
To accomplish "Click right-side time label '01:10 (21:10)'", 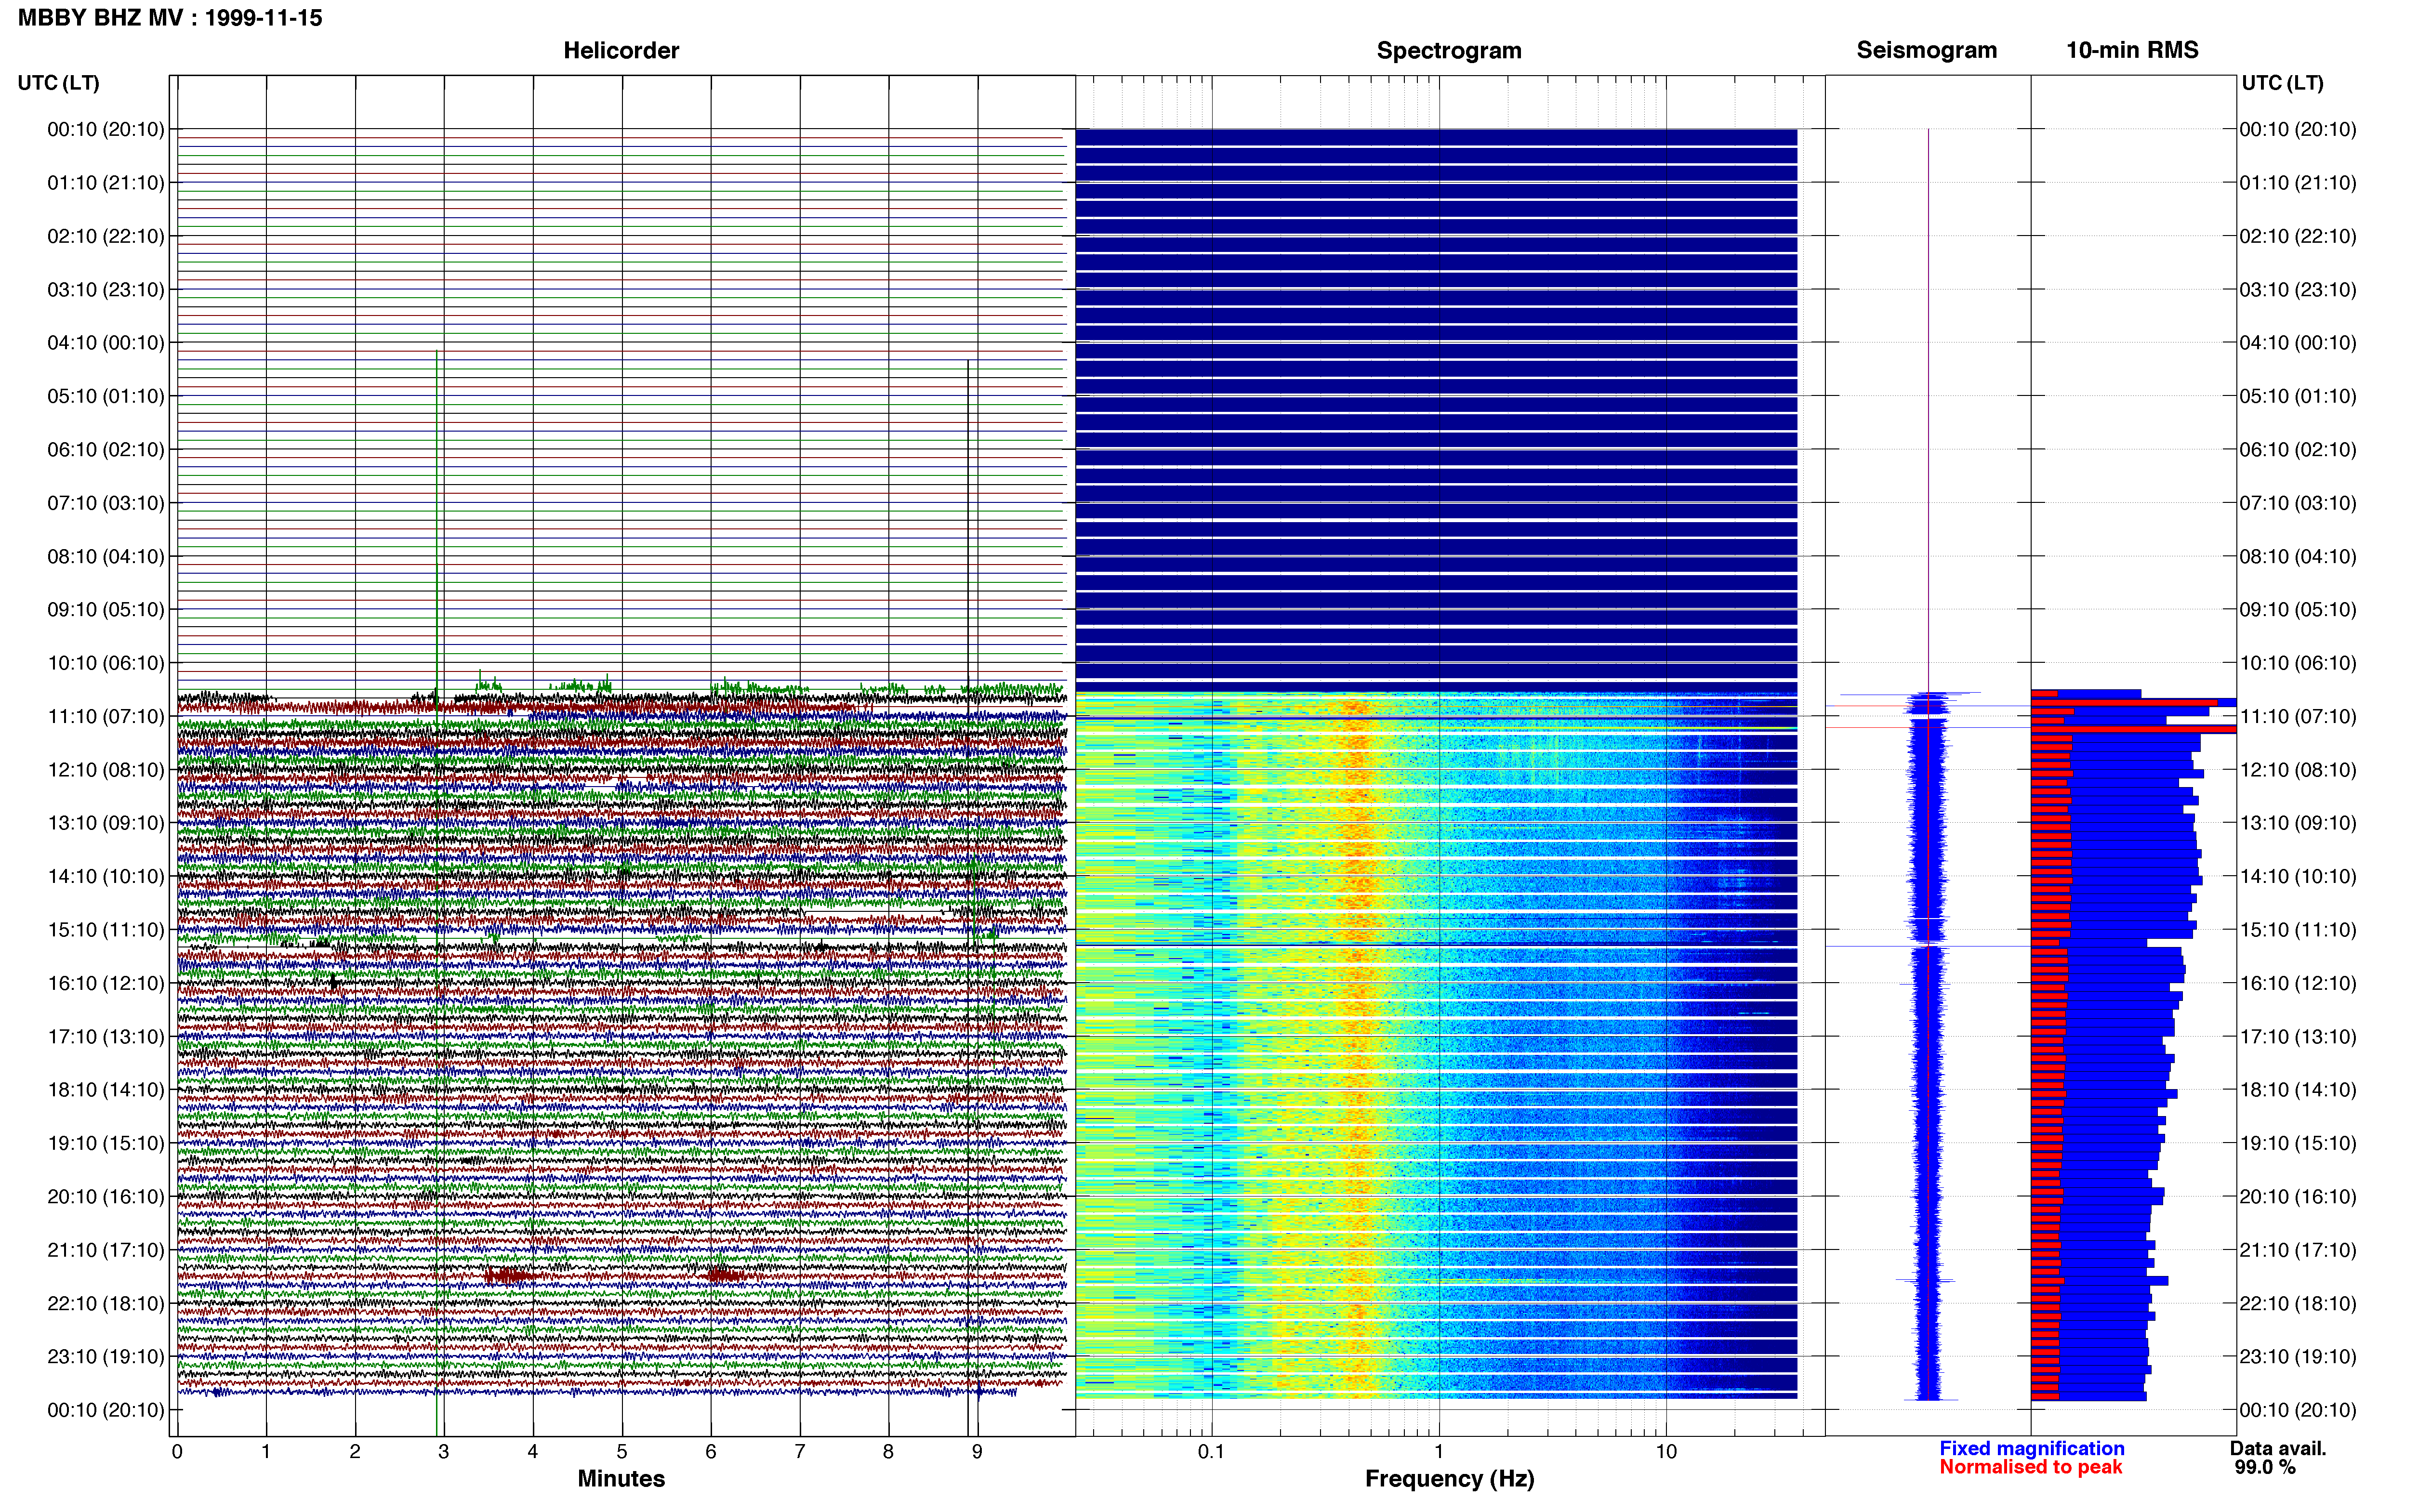I will 2298,183.
